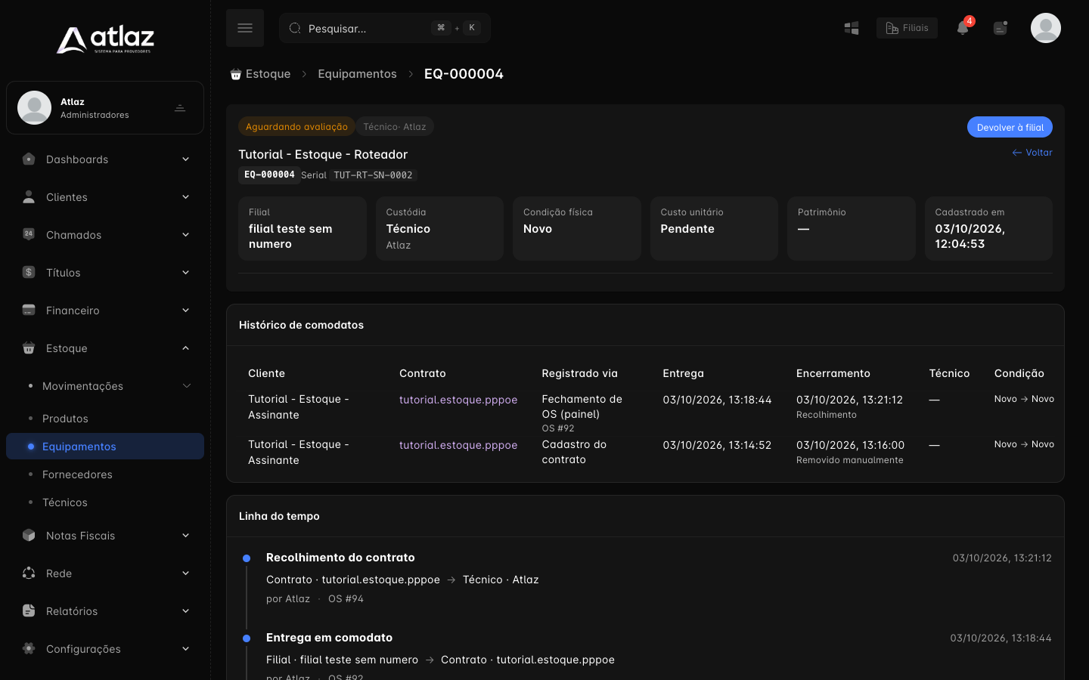Click the Títulos dollar icon
Viewport: 1089px width, 680px height.
coord(29,272)
